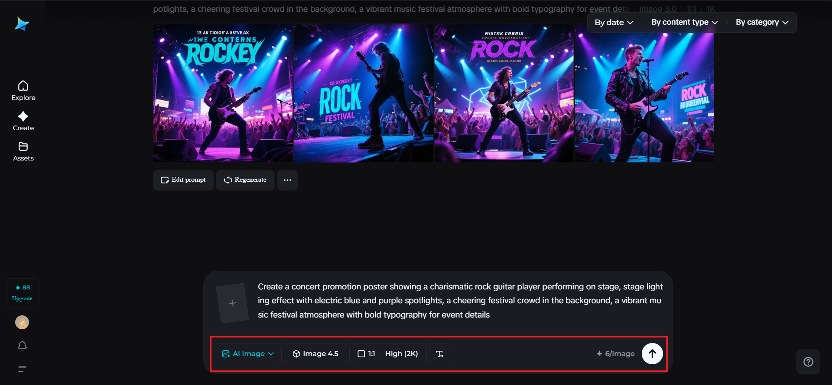Open the AI Image mode dropdown
Image resolution: width=832 pixels, height=385 pixels.
point(248,354)
